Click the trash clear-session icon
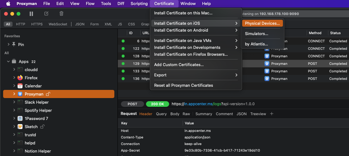Screen dimensions: 349x156 pos(61,13)
